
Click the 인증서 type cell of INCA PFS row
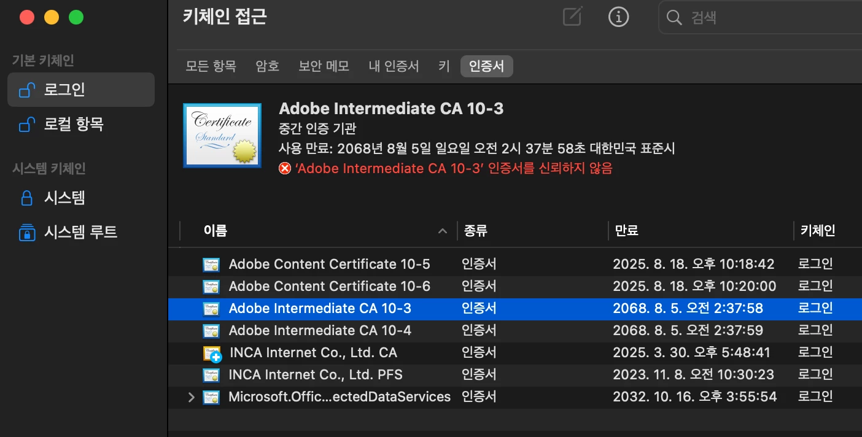[x=479, y=375]
